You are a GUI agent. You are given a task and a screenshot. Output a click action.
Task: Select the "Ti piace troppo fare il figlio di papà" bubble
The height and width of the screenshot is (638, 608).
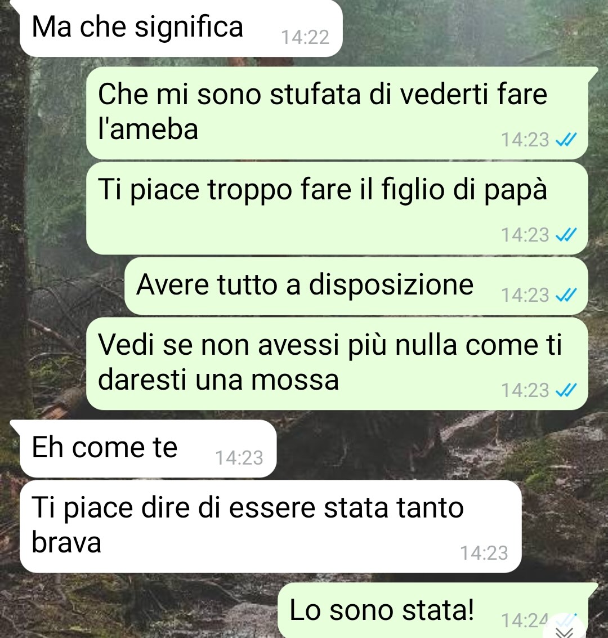click(x=337, y=208)
